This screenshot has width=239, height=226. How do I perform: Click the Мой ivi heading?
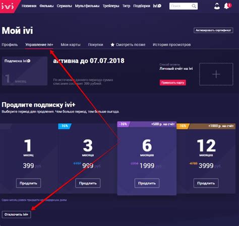[x=18, y=31]
